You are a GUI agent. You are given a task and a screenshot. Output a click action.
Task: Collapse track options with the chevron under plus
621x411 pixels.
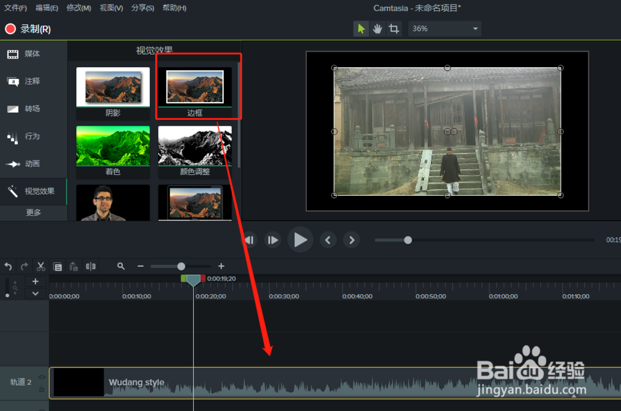(x=35, y=293)
